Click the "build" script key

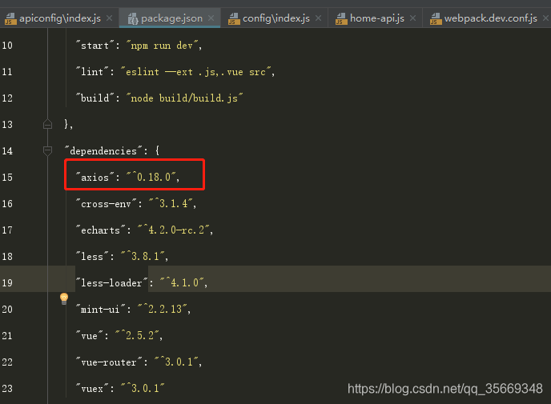coord(95,98)
